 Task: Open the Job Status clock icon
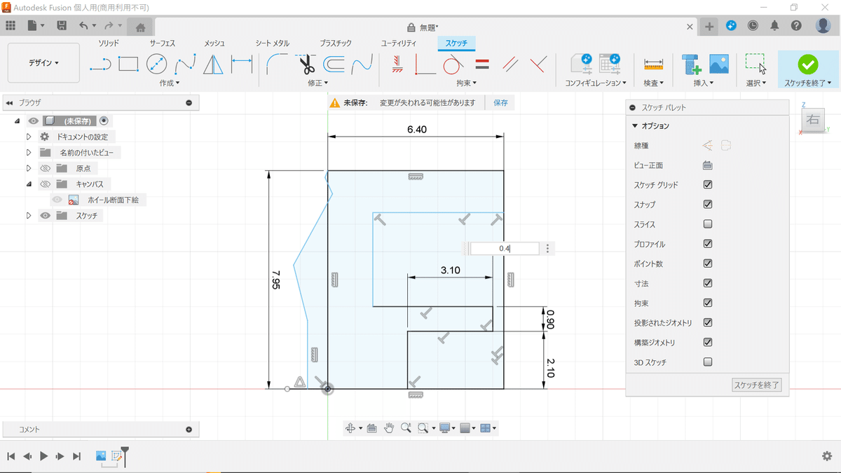point(753,26)
